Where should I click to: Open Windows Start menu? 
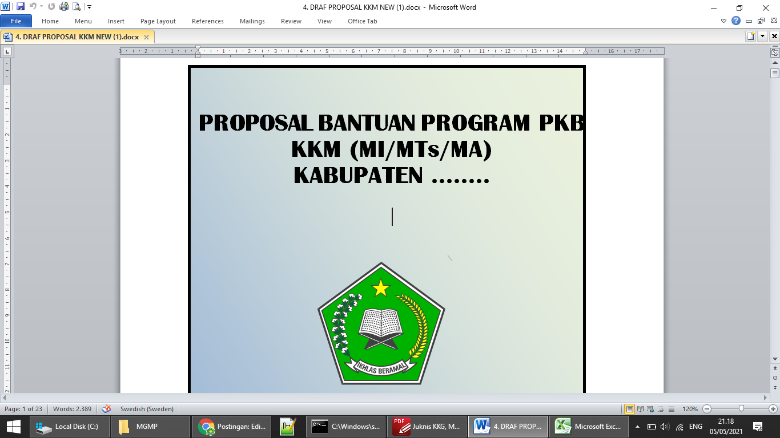point(14,426)
